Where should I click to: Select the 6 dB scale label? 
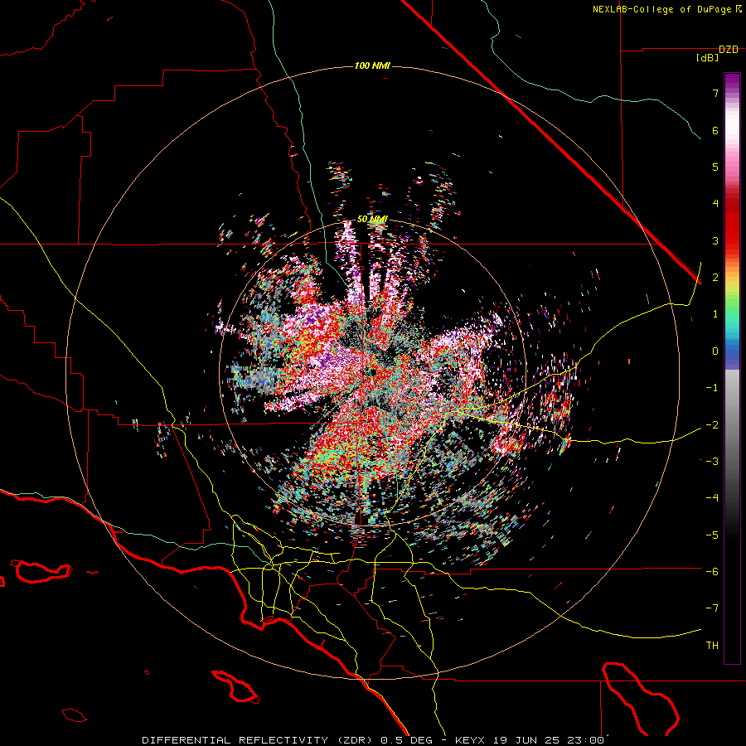pyautogui.click(x=715, y=130)
